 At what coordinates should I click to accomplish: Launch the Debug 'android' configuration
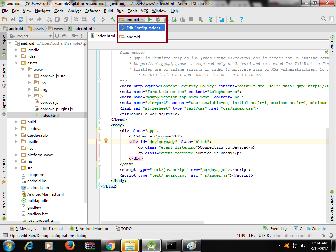tap(157, 19)
